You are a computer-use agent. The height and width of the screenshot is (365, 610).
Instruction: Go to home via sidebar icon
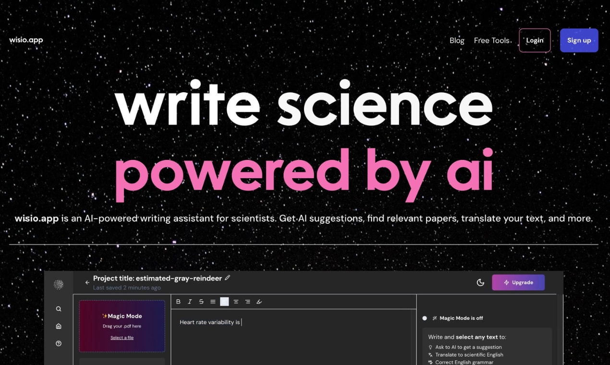(59, 326)
